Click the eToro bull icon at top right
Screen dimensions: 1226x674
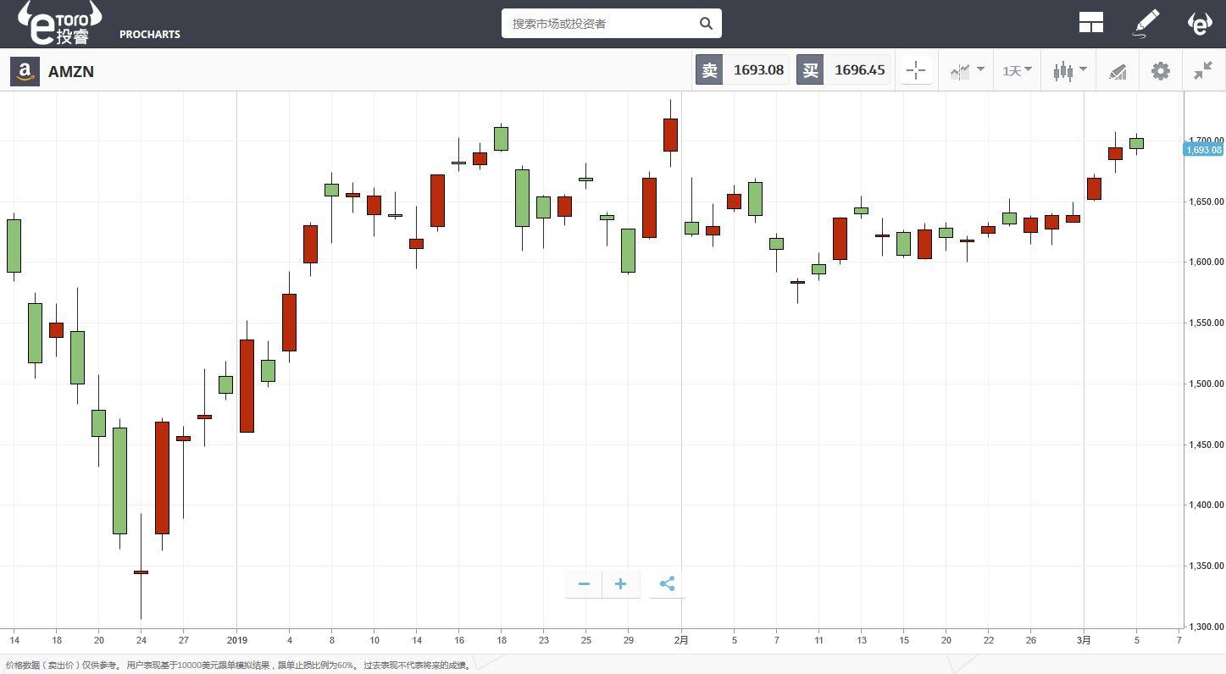pos(1200,23)
